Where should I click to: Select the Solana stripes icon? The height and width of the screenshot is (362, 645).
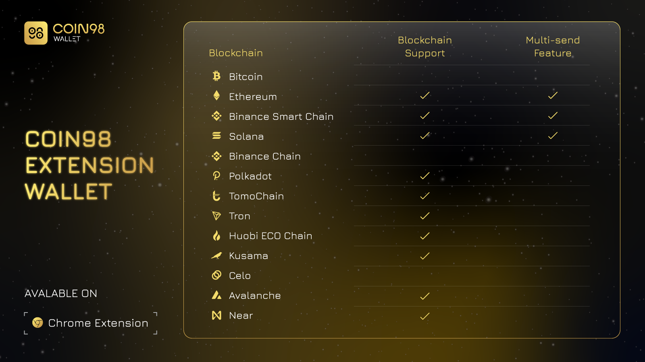click(x=216, y=136)
